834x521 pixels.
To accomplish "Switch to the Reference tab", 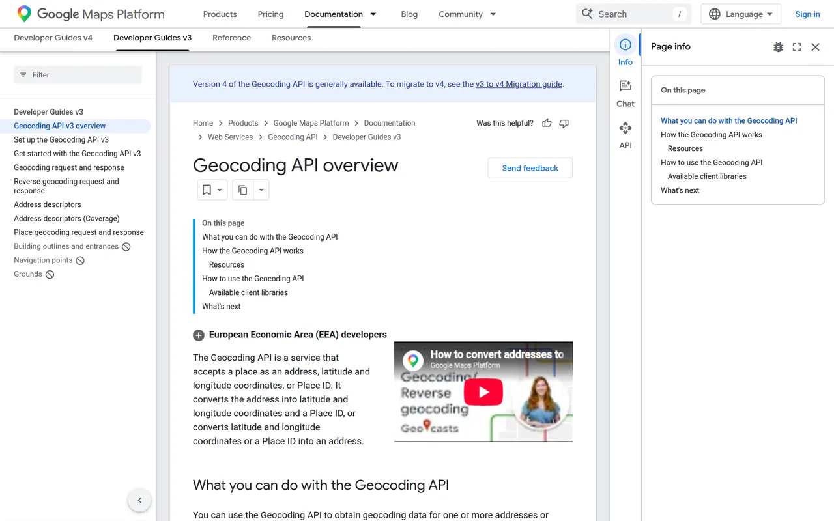I will pyautogui.click(x=231, y=38).
